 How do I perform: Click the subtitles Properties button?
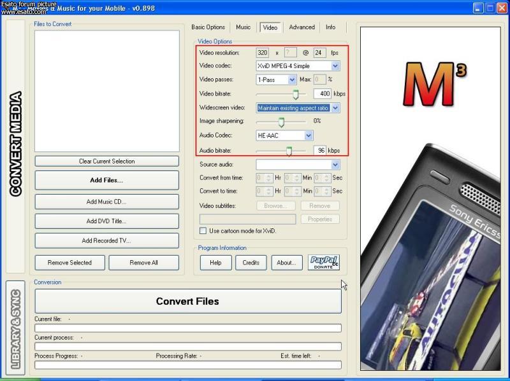(320, 219)
